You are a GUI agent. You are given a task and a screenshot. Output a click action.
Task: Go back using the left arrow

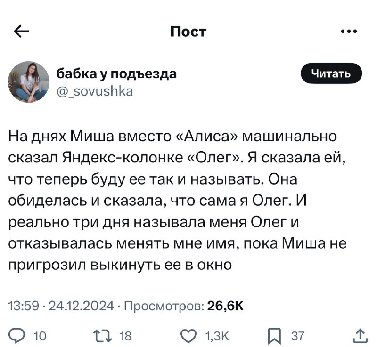point(21,32)
